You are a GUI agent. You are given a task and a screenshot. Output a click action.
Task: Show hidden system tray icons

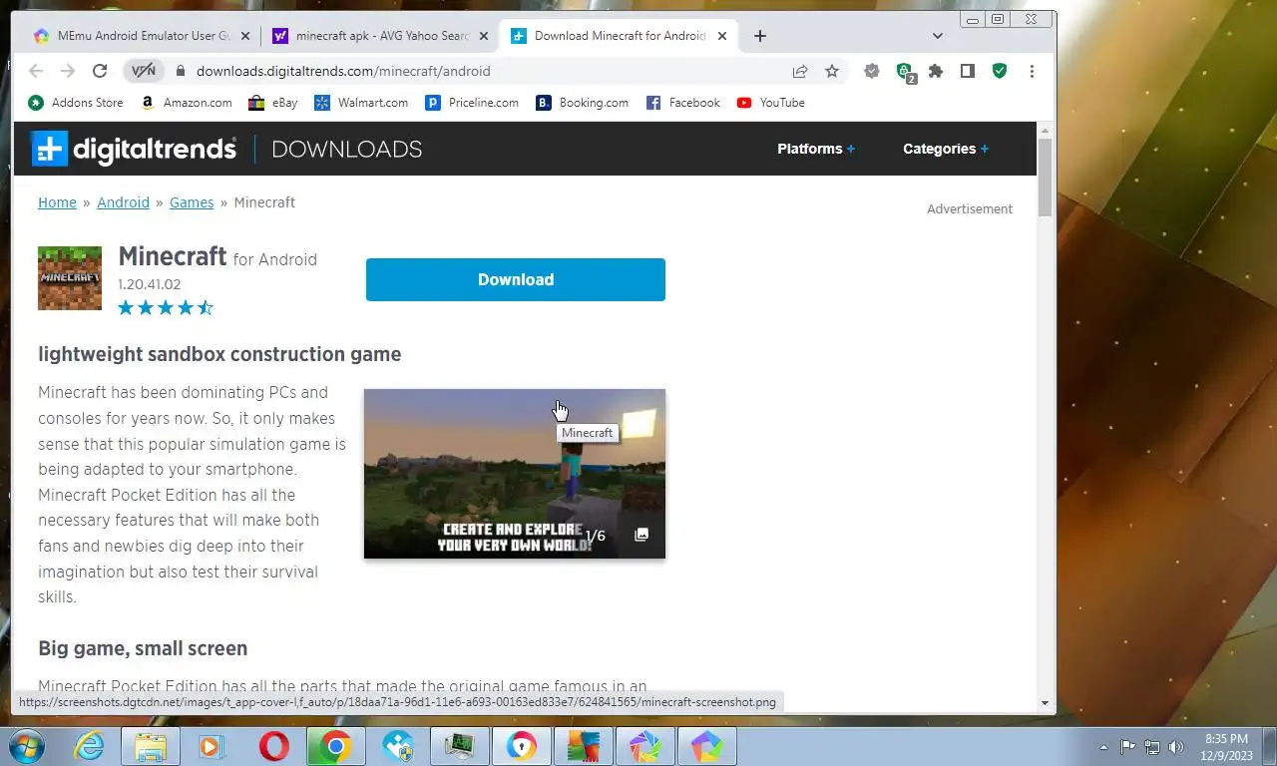point(1103,746)
